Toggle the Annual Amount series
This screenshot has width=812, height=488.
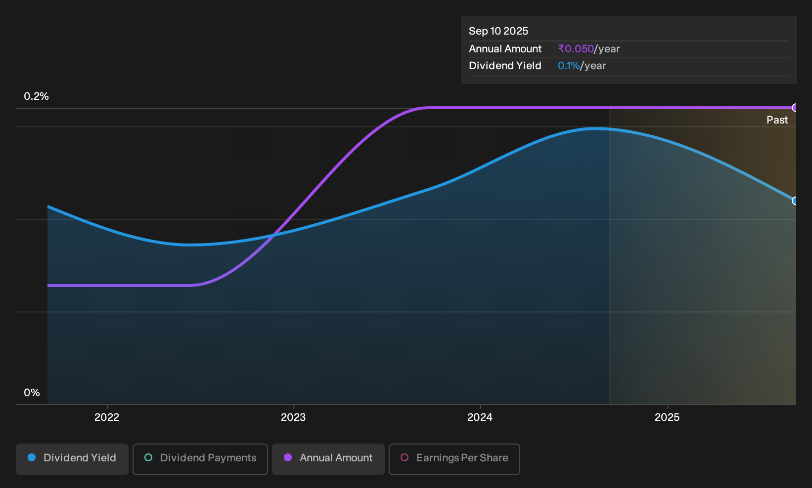click(x=328, y=459)
